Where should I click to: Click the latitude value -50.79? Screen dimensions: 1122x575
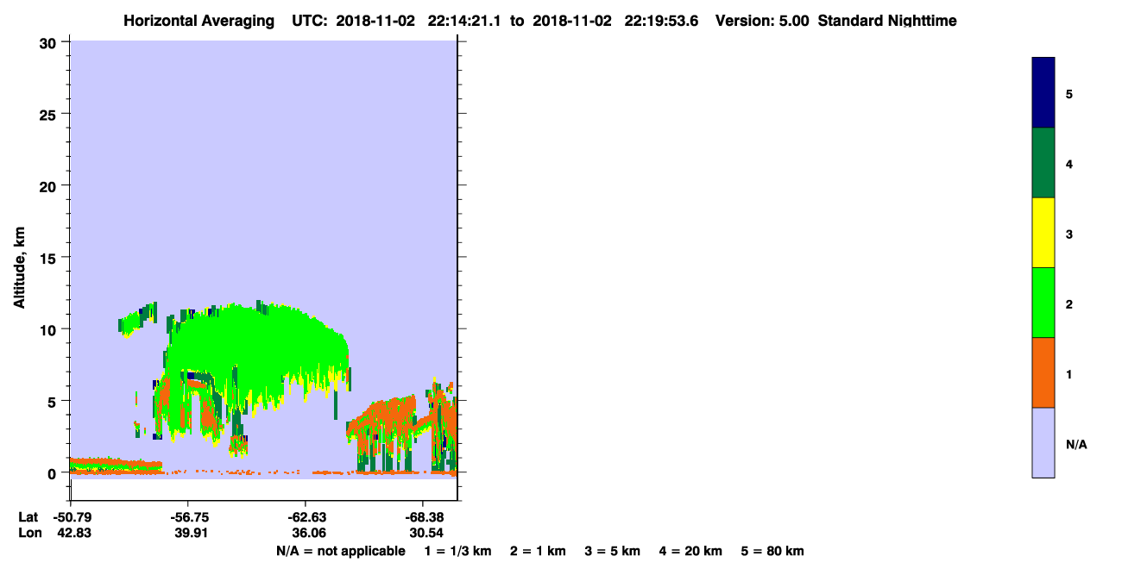[74, 517]
